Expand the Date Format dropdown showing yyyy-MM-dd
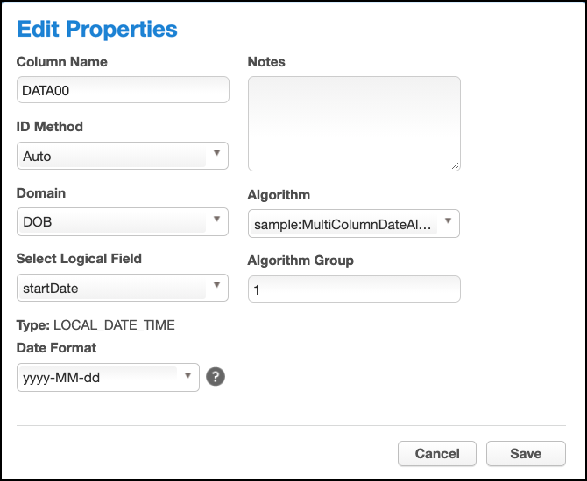 [108, 377]
